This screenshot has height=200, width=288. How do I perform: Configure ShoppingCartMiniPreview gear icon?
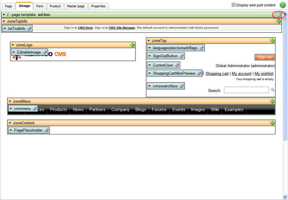[x=199, y=73]
